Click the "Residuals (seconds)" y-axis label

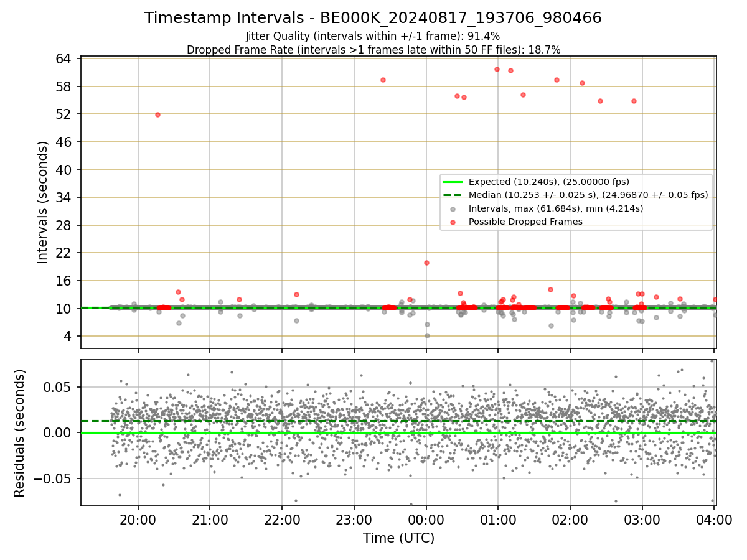pyautogui.click(x=19, y=433)
